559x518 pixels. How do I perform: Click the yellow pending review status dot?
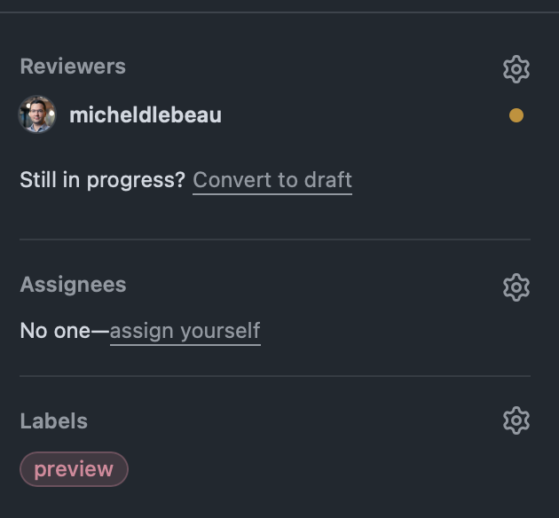(516, 115)
